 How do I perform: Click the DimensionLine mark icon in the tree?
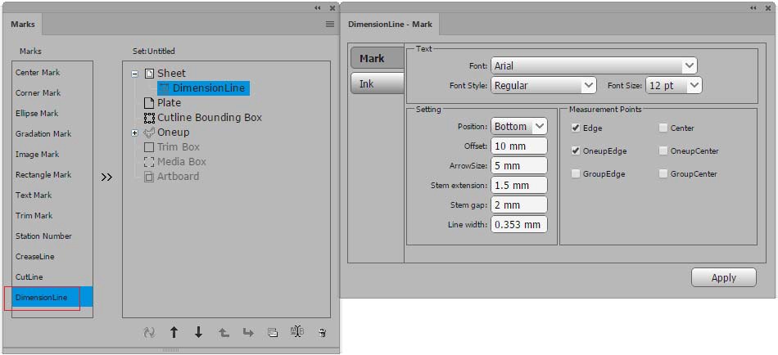[x=165, y=88]
